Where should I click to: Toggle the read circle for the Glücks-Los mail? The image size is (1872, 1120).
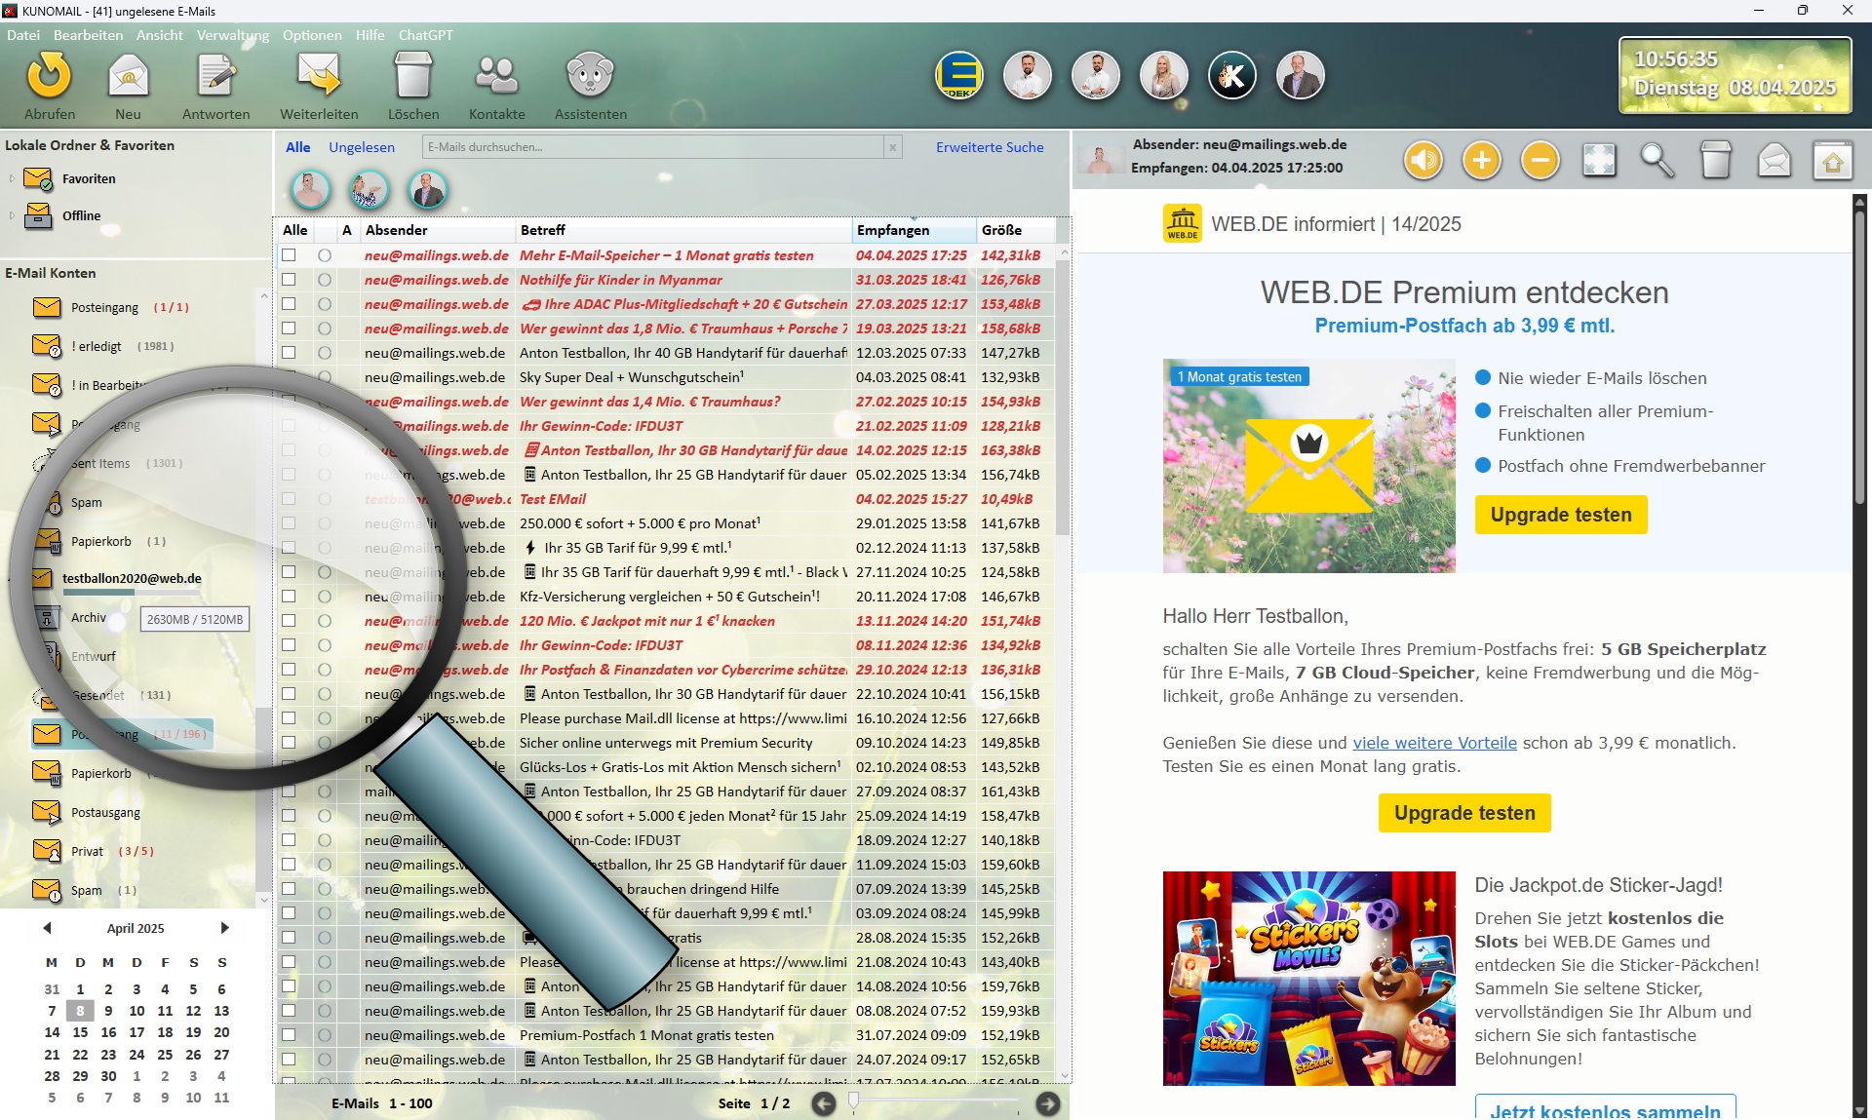point(325,767)
